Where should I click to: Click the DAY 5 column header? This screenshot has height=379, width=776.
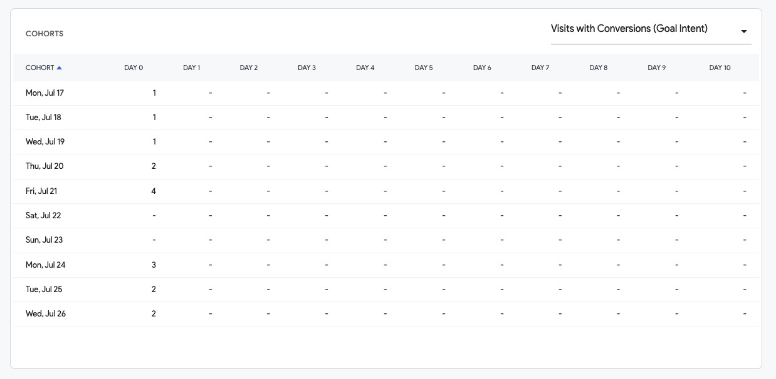424,68
